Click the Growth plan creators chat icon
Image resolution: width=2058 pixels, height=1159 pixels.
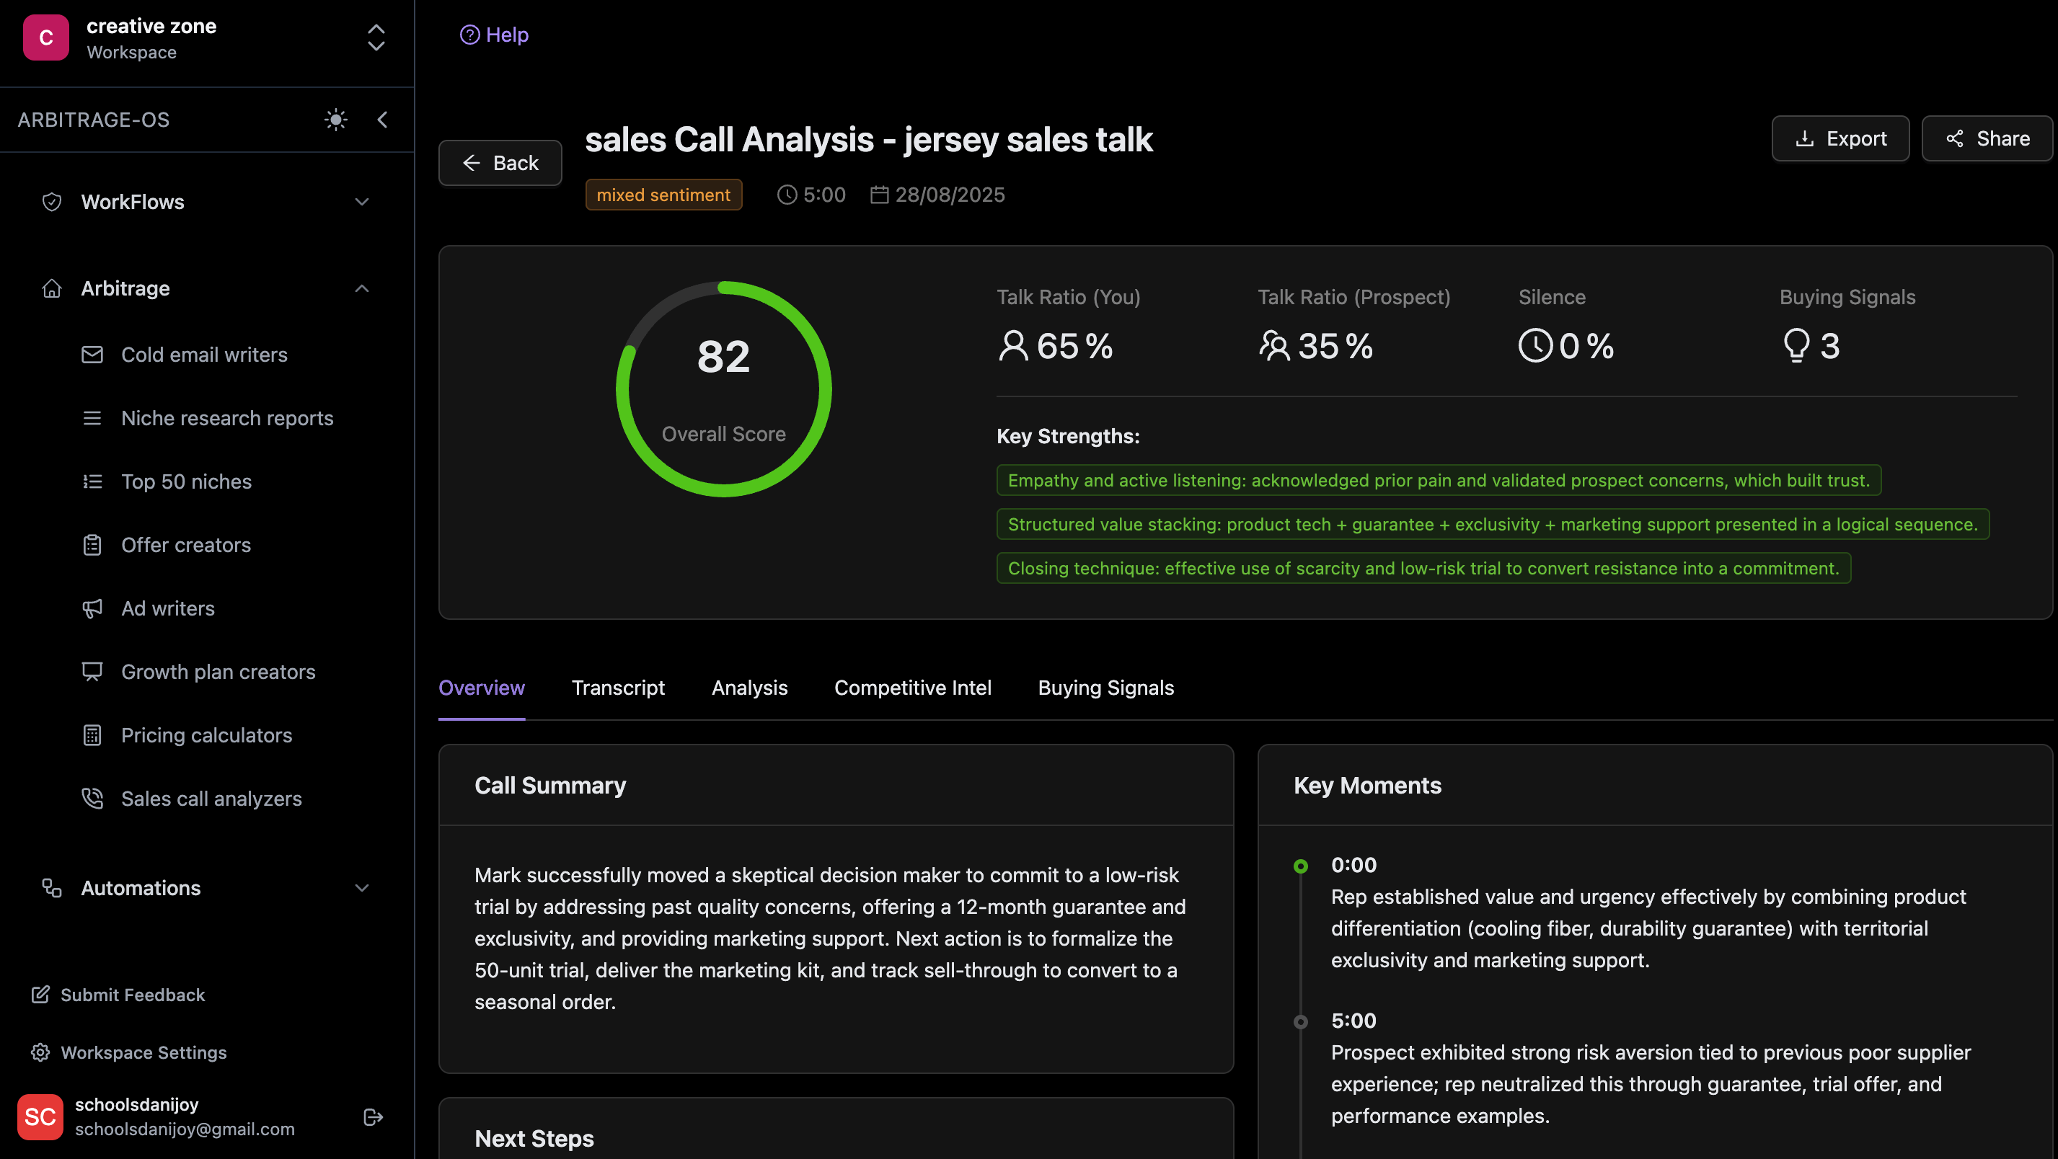tap(93, 672)
